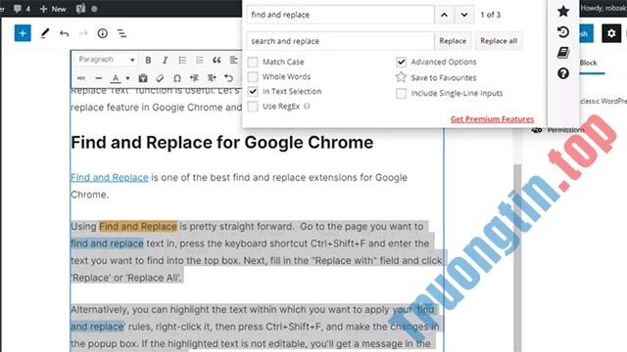Click New in the admin bar
Screen dimensions: 627x352
[x=53, y=9]
